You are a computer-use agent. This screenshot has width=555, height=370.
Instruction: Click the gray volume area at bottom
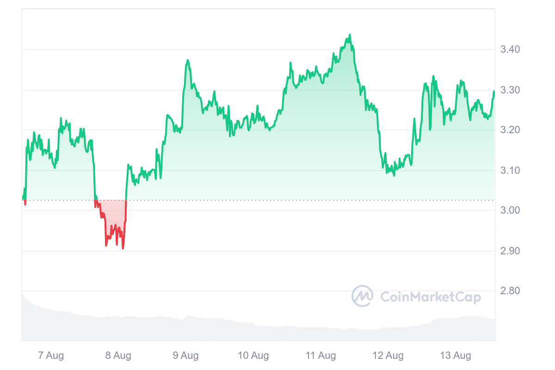231,331
